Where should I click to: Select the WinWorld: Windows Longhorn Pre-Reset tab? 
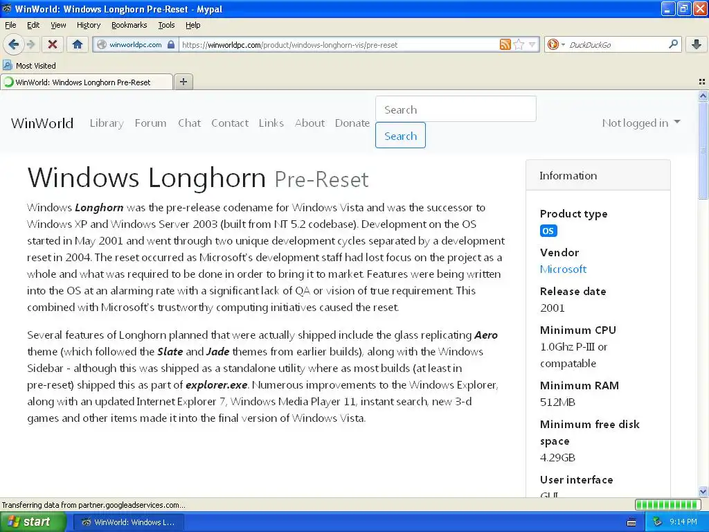tap(87, 82)
